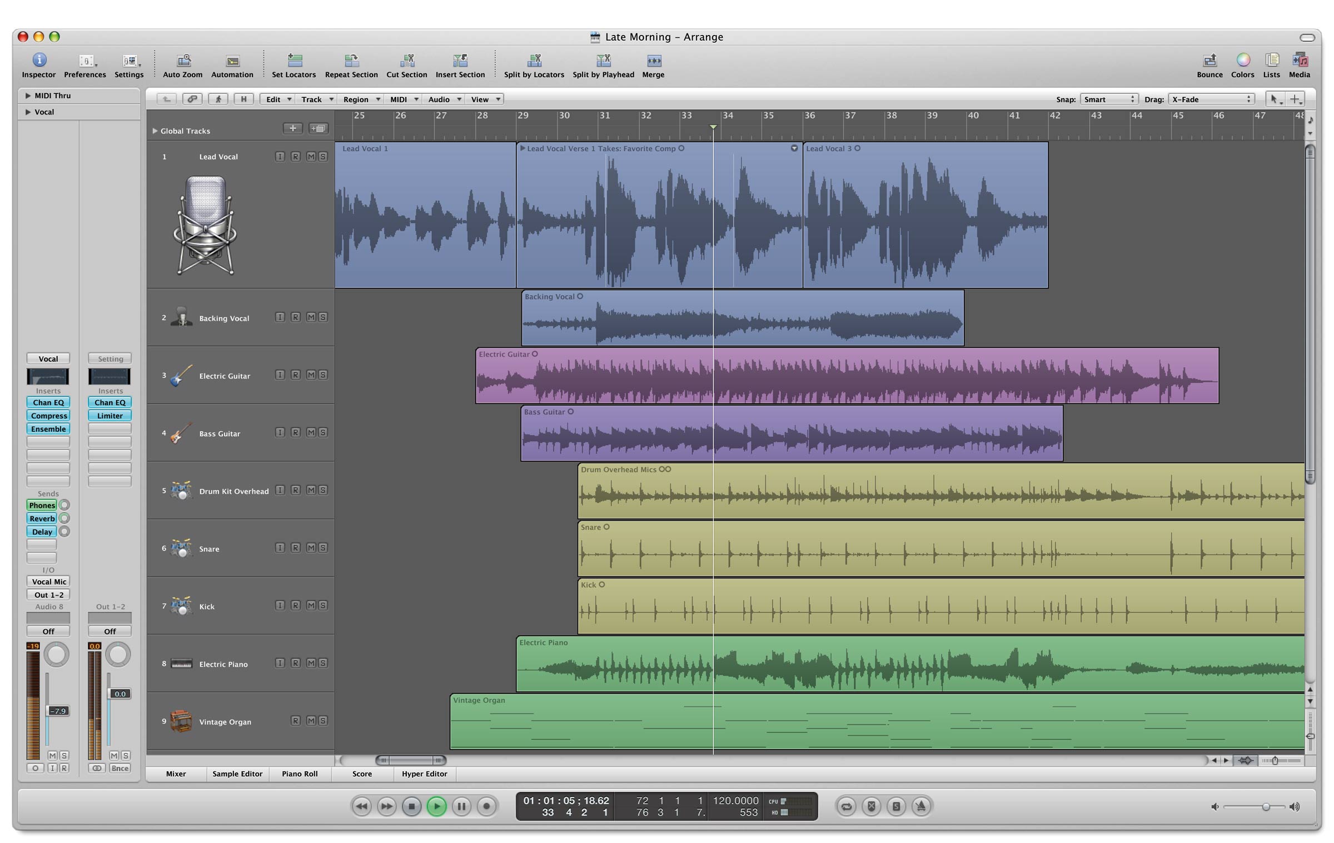Click the Set Locators icon
Screen dimensions: 1334x843
(x=294, y=60)
